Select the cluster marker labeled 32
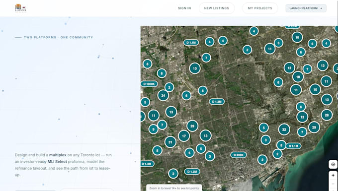The height and width of the screenshot is (191, 338). point(284,129)
